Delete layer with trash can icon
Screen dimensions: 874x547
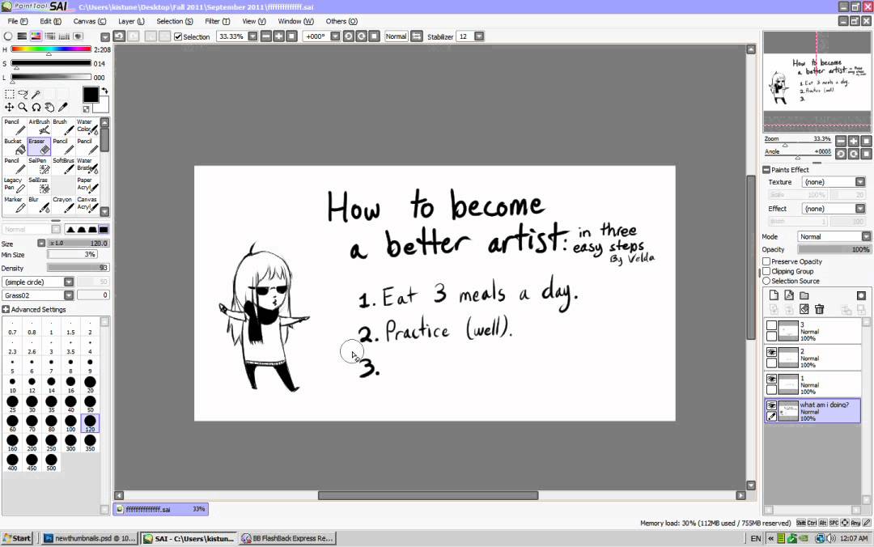819,309
